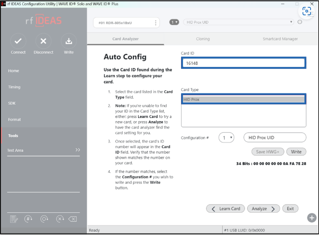Switch to the Cloning tab

[x=203, y=39]
